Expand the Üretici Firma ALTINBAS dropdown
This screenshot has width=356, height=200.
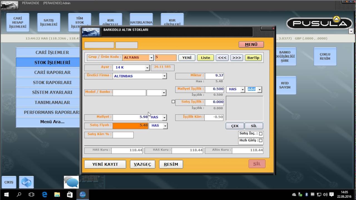click(x=164, y=76)
